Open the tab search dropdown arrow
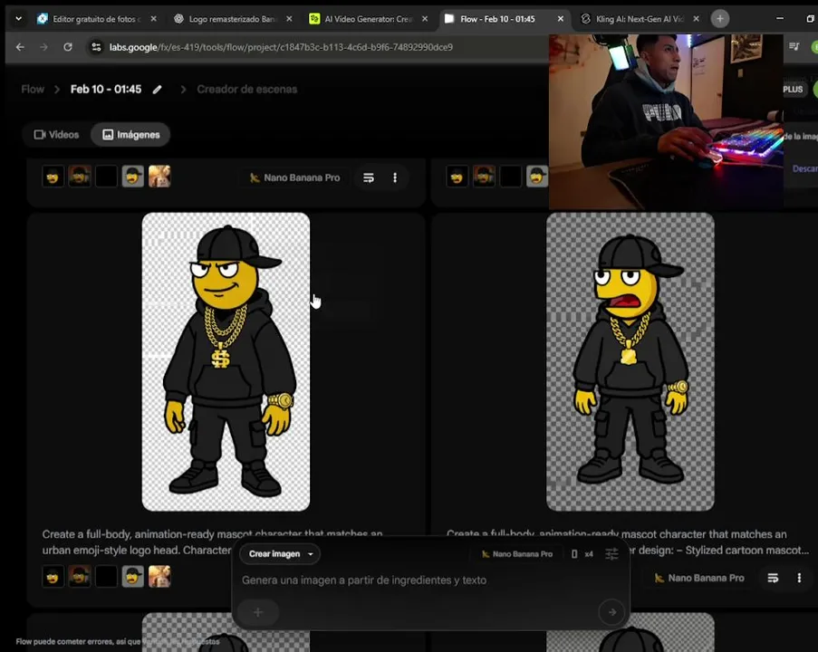818x652 pixels. tap(19, 19)
